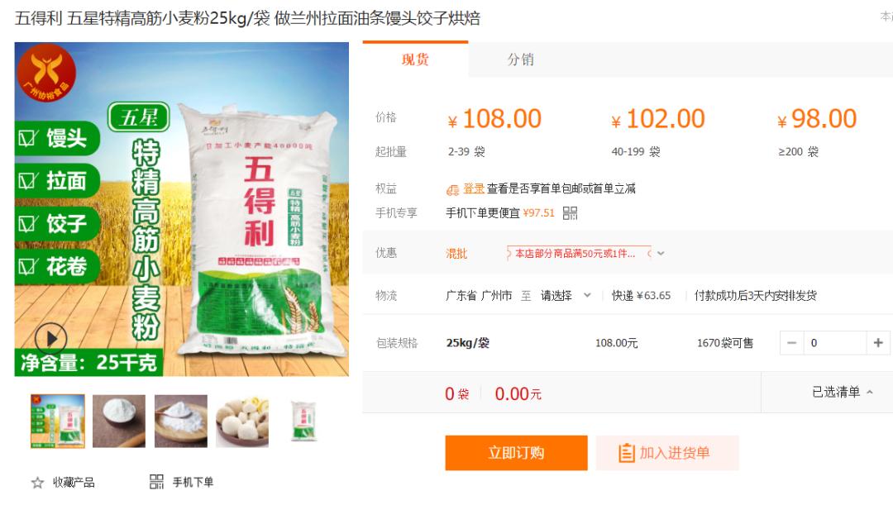The image size is (893, 505).
Task: Select the 现货 tab
Action: [415, 60]
